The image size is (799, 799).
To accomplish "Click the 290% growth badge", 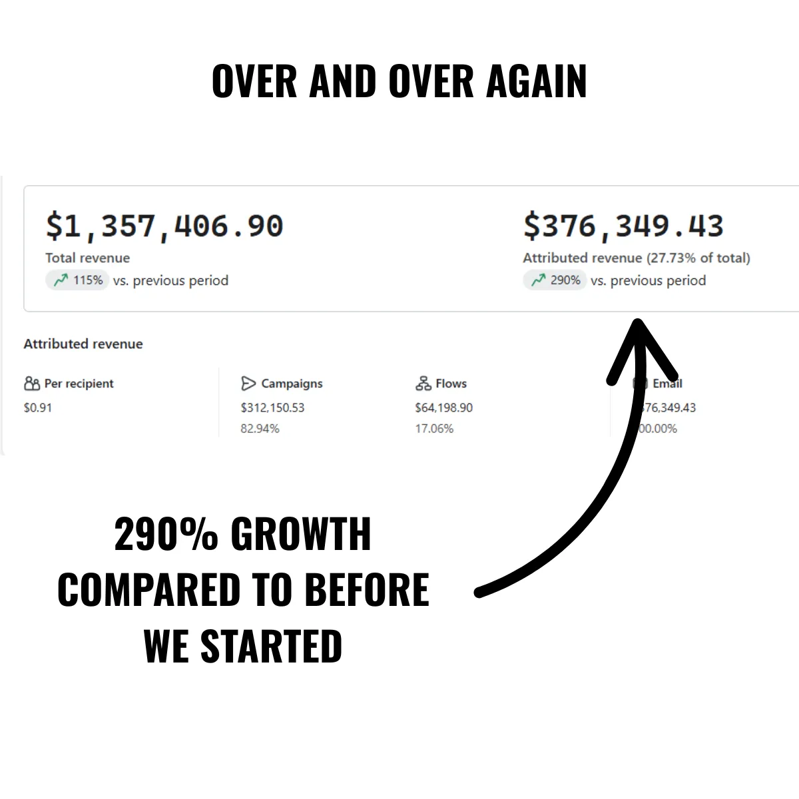I will click(x=555, y=280).
